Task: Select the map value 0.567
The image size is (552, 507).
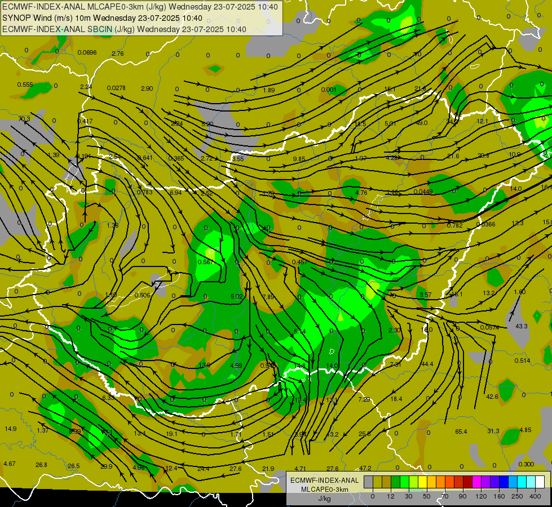Action: click(x=205, y=262)
